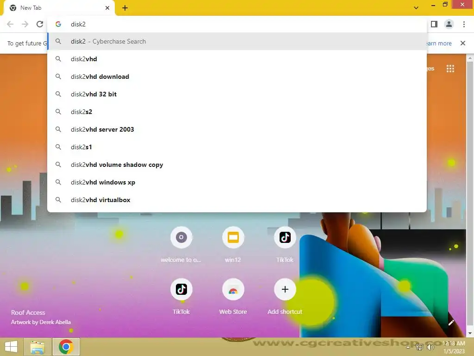
Task: Open the network tray icon
Action: (x=419, y=347)
